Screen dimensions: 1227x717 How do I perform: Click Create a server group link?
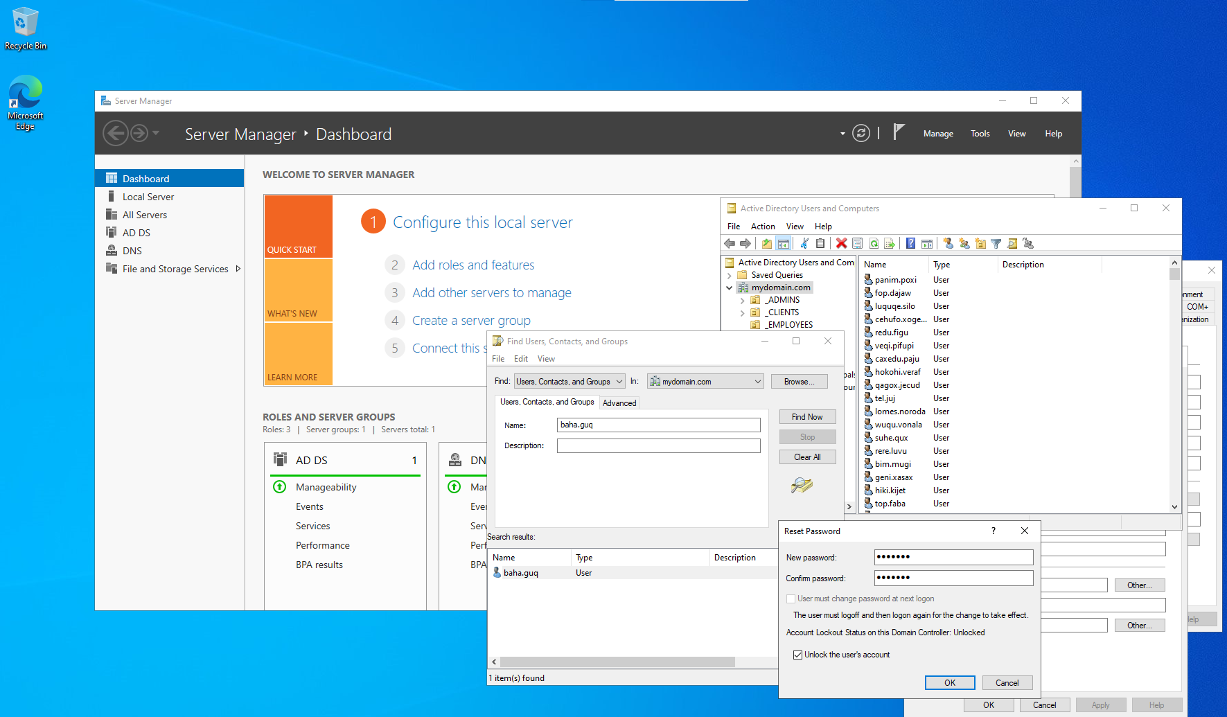[471, 320]
